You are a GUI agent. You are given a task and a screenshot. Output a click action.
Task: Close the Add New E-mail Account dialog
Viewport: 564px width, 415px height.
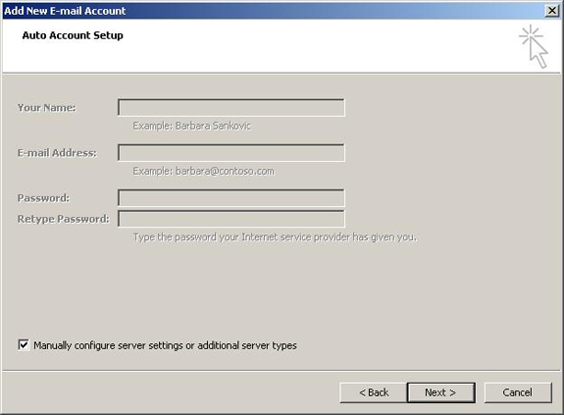point(552,11)
